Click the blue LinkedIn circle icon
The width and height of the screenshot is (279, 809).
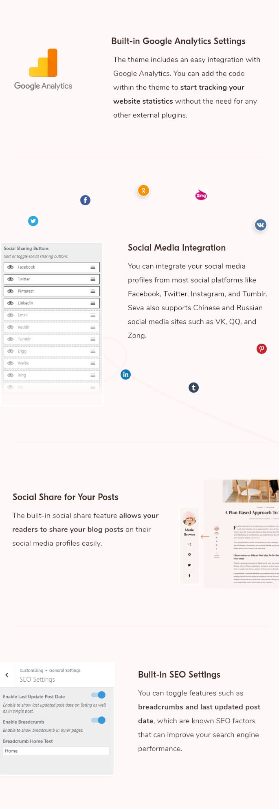[125, 374]
